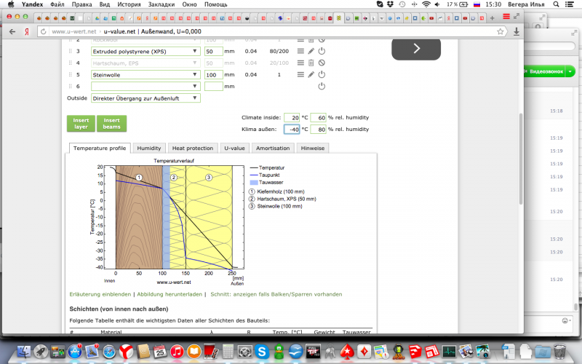582x364 pixels.
Task: Click the 'Erläuterung einblenden' link
Action: pyautogui.click(x=100, y=294)
